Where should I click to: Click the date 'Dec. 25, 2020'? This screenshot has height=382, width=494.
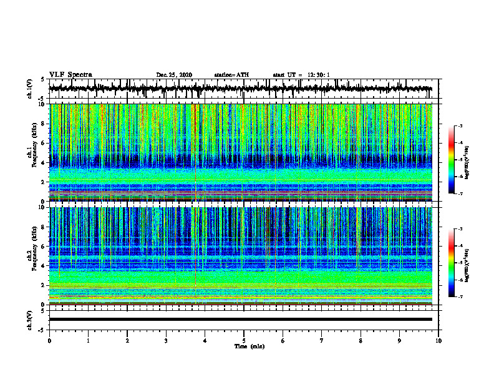(174, 75)
